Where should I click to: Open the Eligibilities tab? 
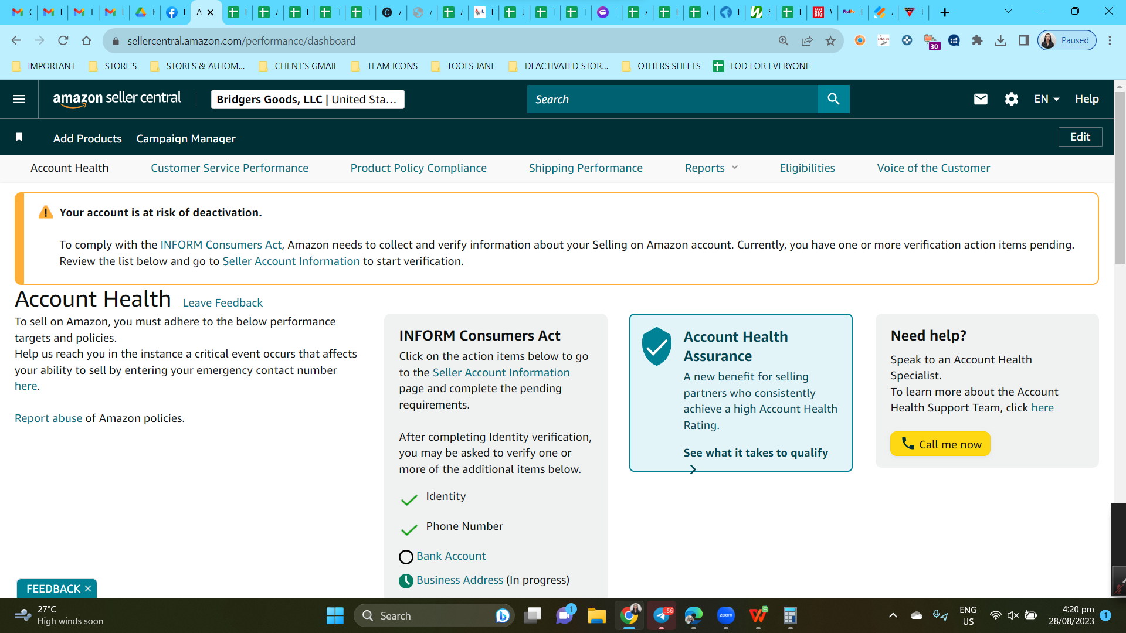[x=807, y=168]
